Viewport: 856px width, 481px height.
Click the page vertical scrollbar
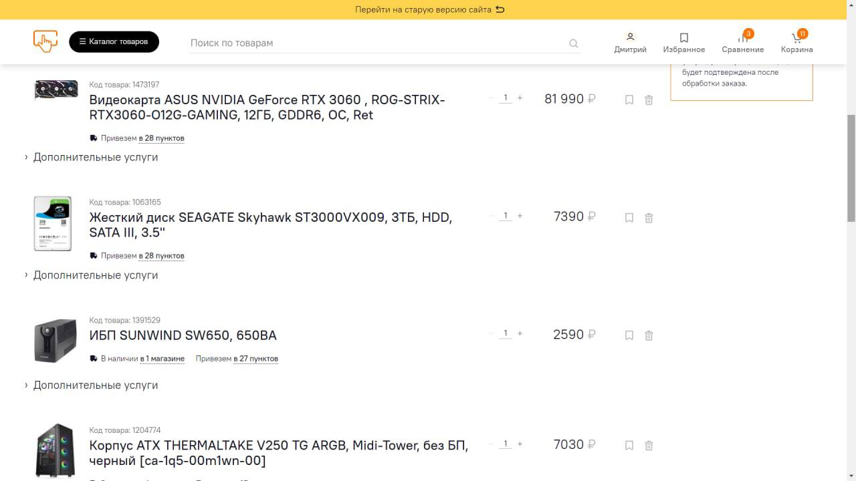tap(851, 168)
